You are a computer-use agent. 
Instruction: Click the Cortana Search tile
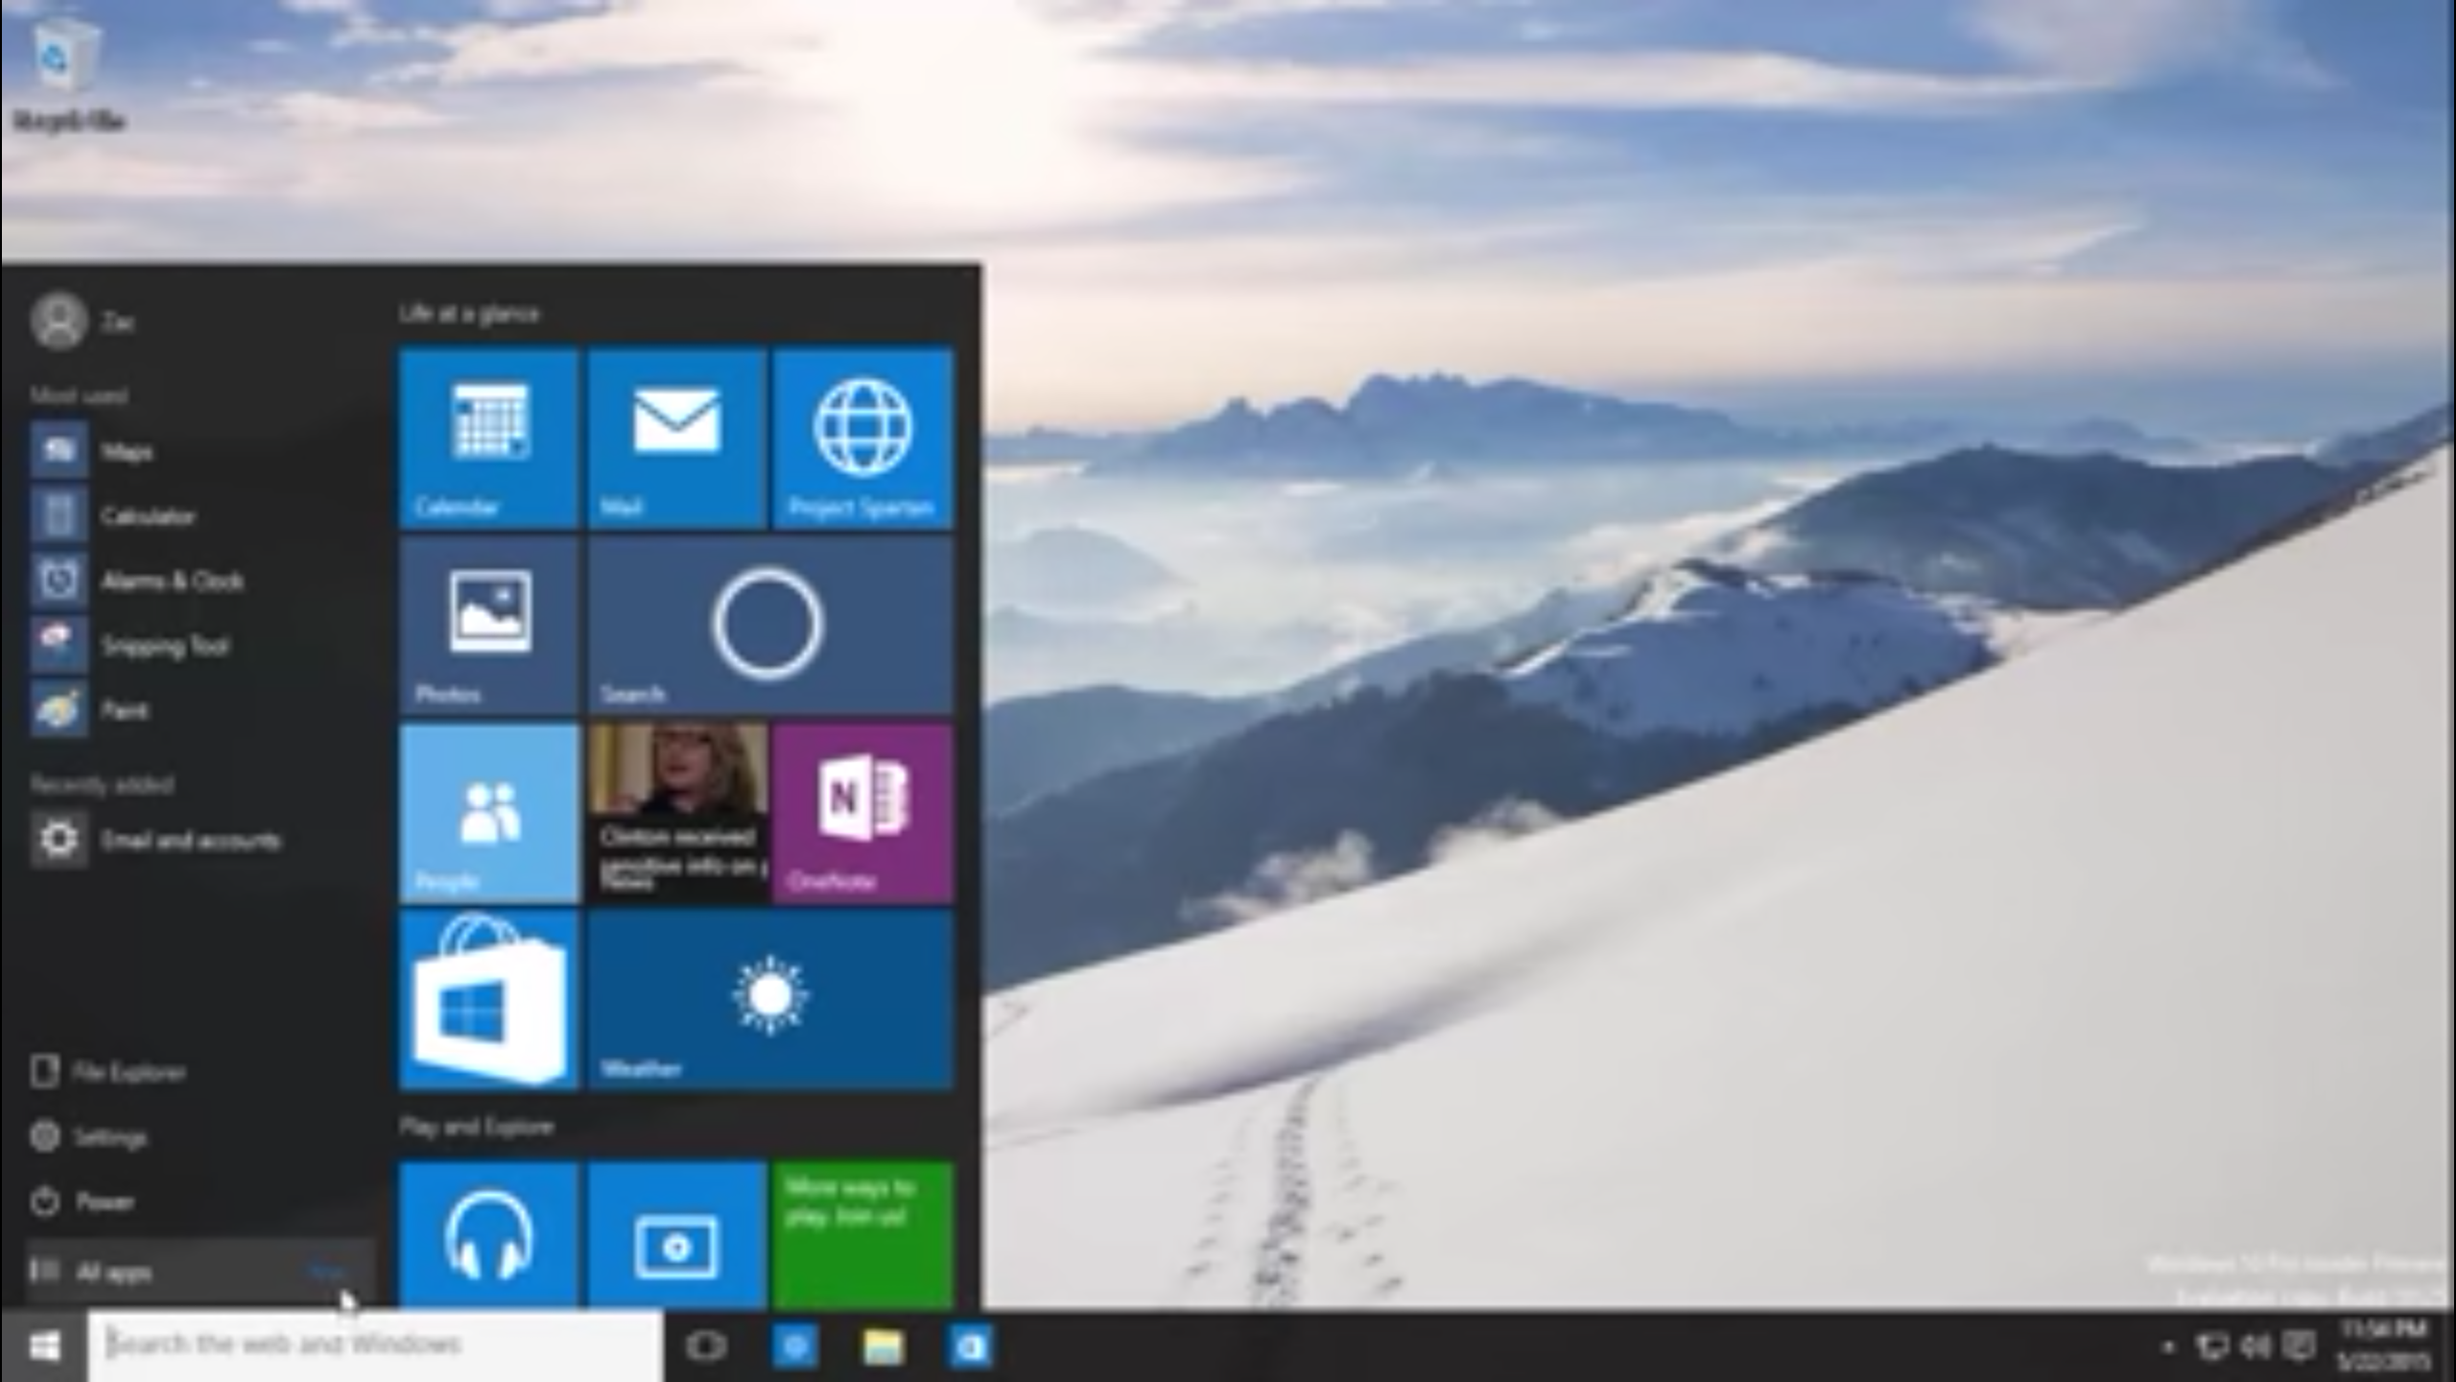click(x=769, y=626)
